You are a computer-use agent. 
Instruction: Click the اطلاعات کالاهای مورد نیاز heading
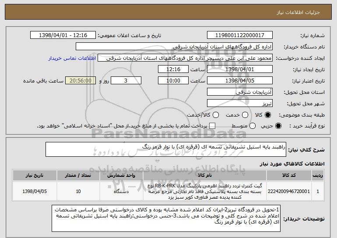coord(292,164)
